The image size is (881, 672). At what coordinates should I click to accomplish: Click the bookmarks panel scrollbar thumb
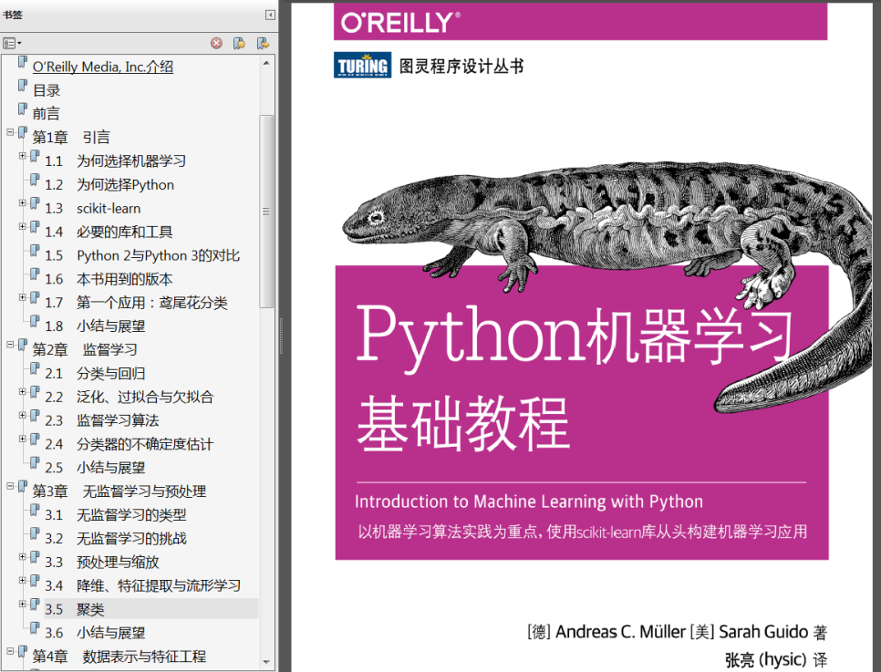pos(266,212)
